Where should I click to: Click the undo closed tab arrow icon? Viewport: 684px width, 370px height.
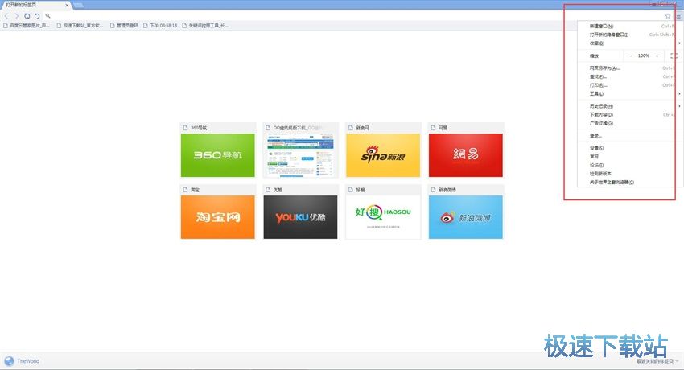37,16
